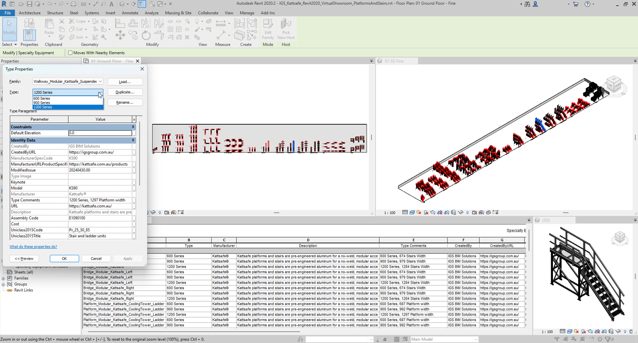This screenshot has height=343, width=638.
Task: Click the Print icon in quick access toolbar
Action: pyautogui.click(x=73, y=4)
